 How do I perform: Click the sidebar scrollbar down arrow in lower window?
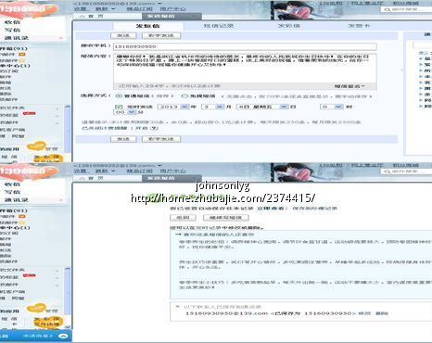click(68, 326)
